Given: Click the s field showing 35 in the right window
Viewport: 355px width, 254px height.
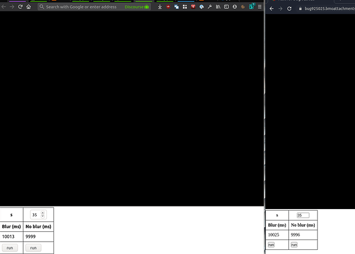Looking at the screenshot, I should [303, 215].
